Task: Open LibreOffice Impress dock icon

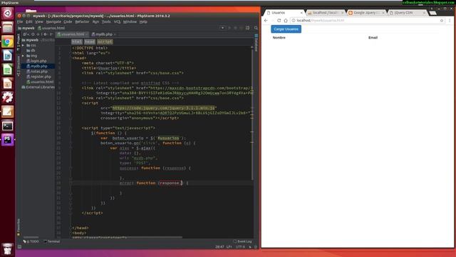Action: 8,84
